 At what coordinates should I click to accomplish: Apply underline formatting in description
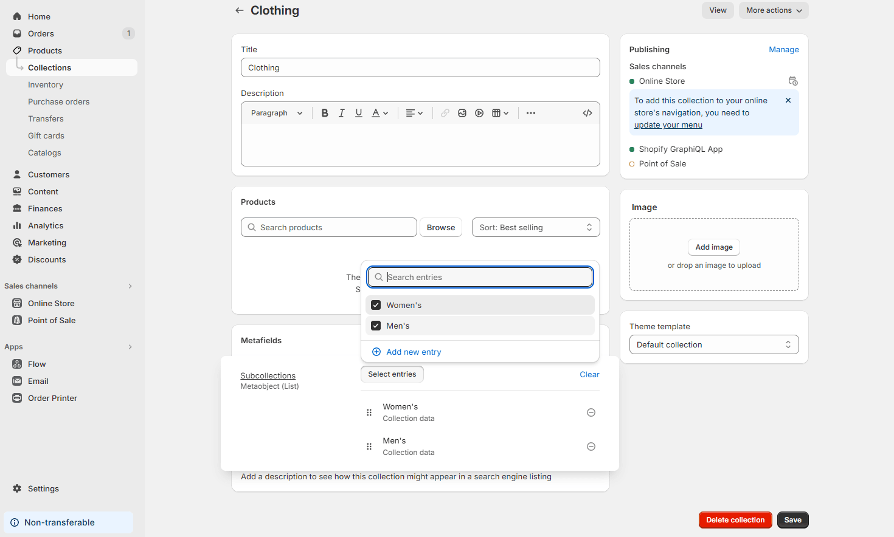coord(359,113)
